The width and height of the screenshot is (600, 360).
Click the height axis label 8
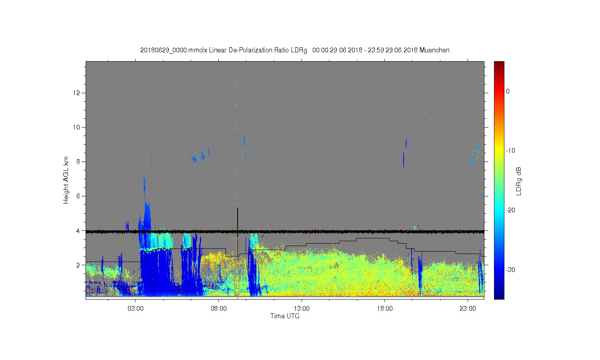(x=79, y=162)
